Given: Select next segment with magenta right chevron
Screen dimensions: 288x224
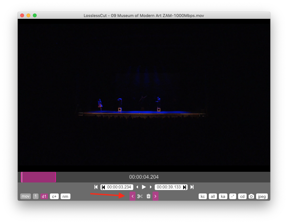Looking at the screenshot, I should 155,196.
